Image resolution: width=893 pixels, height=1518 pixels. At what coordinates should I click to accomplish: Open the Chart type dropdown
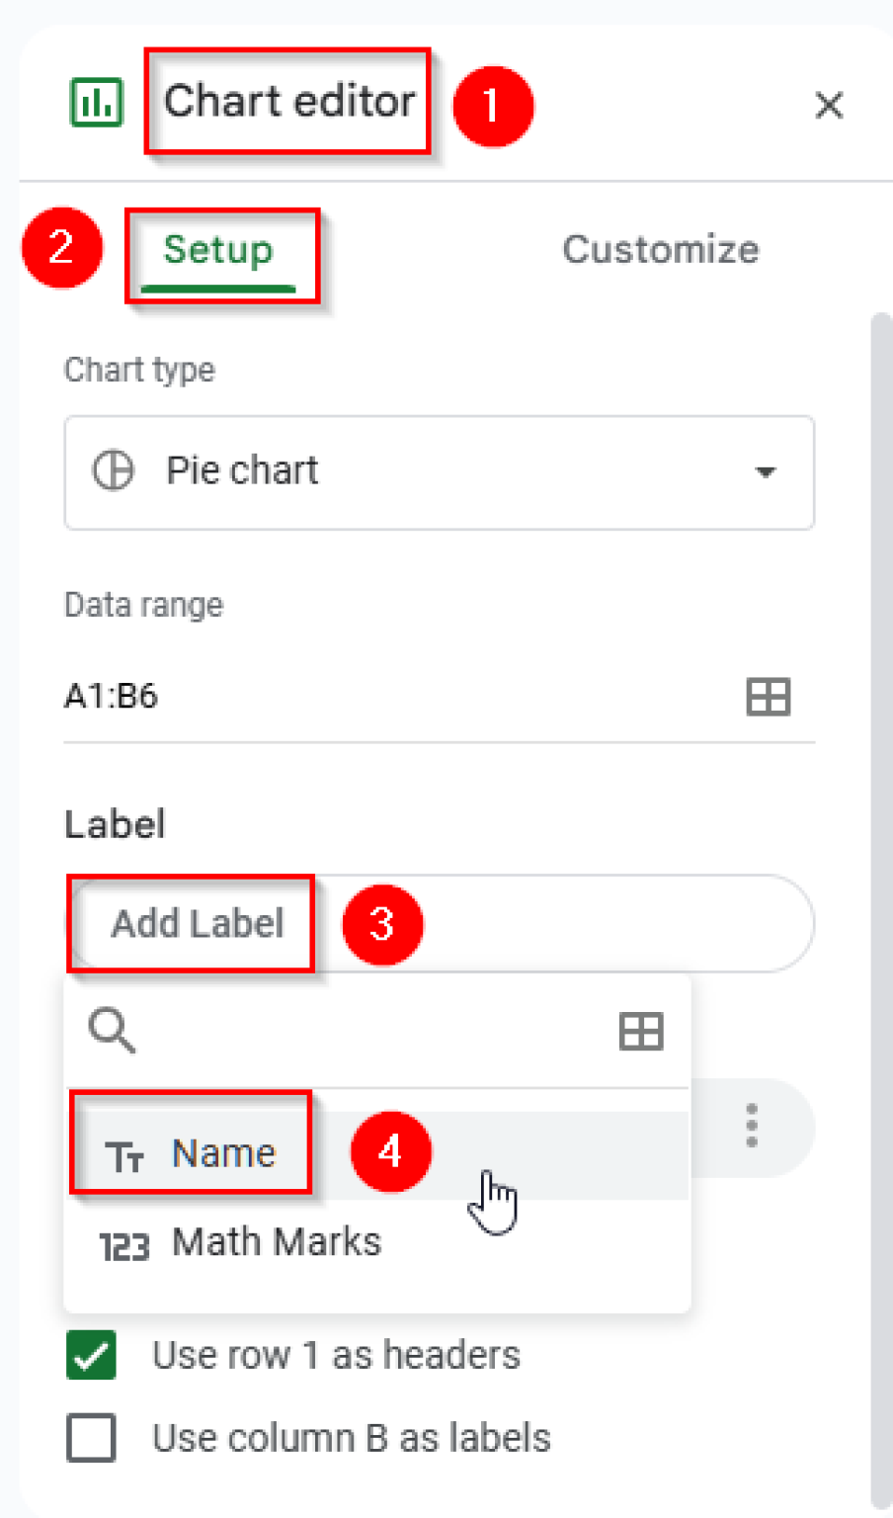point(439,472)
